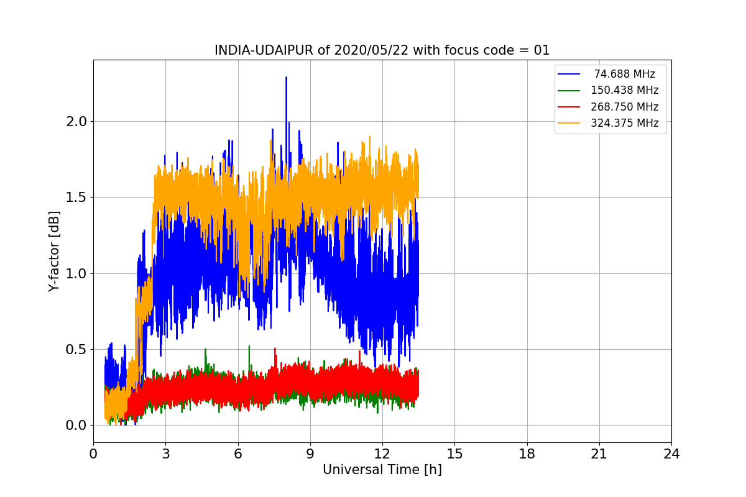Click the red line swatch in legend
The image size is (746, 497).
point(569,107)
